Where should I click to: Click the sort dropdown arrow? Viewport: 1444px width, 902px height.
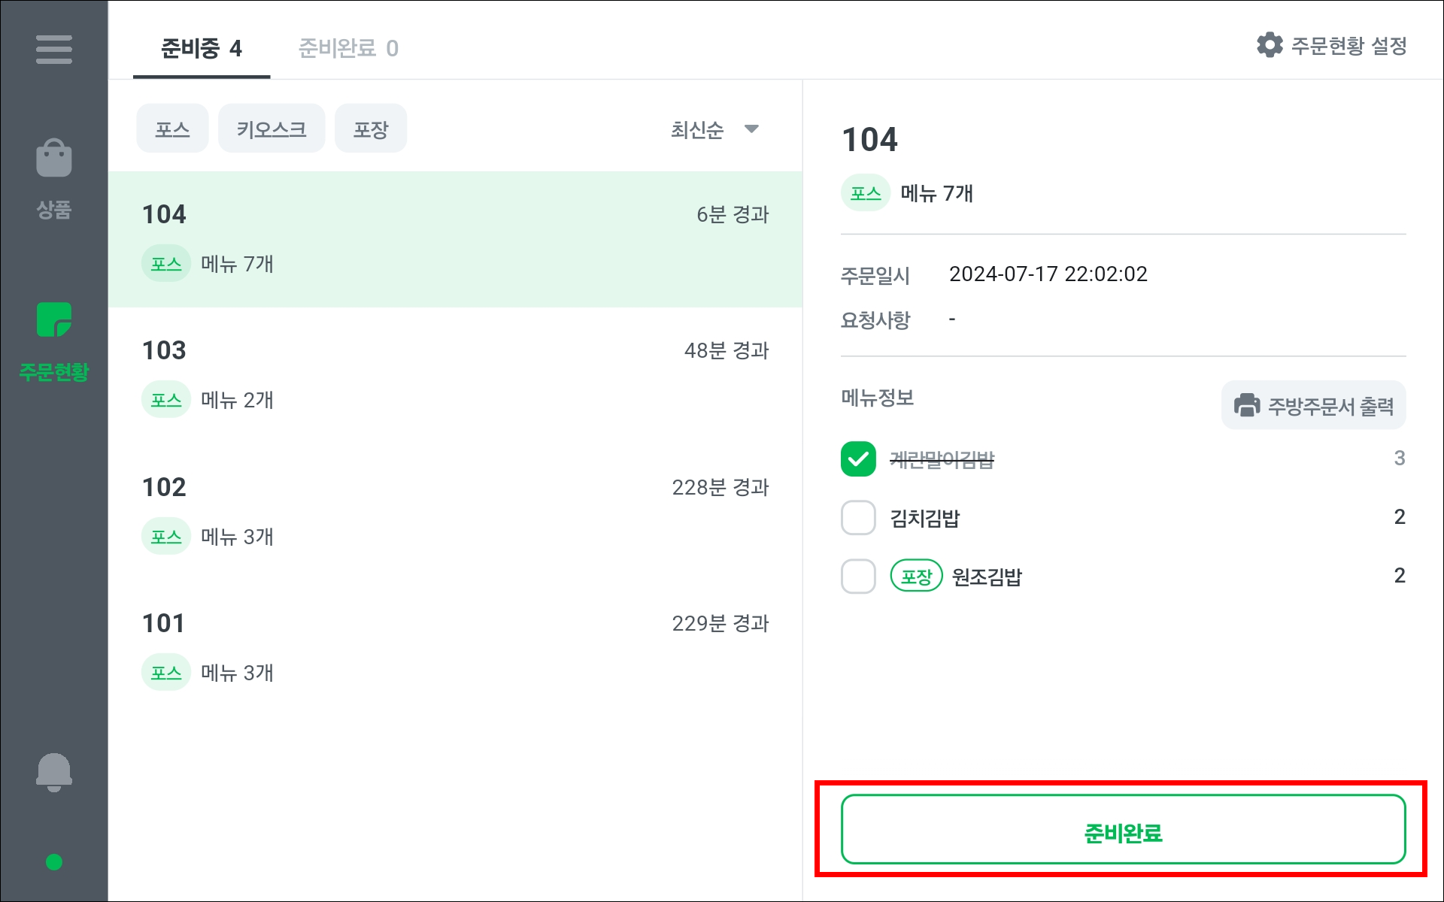pyautogui.click(x=751, y=129)
